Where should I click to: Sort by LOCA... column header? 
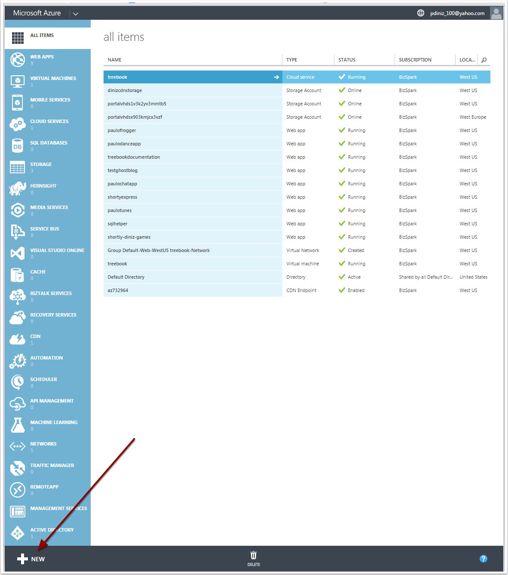point(467,60)
